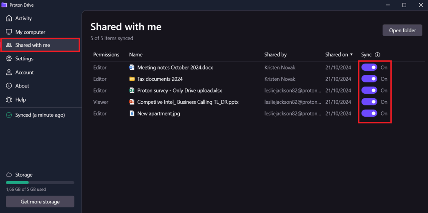Click the storage usage progress bar
This screenshot has width=428, height=213.
pyautogui.click(x=40, y=182)
